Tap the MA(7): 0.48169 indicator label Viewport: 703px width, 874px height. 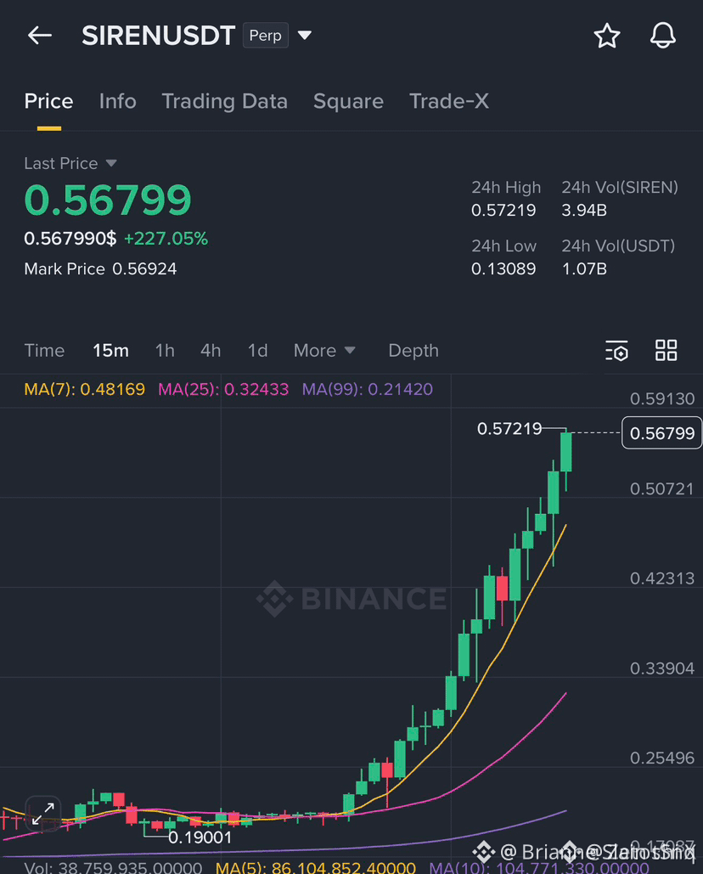pos(85,389)
